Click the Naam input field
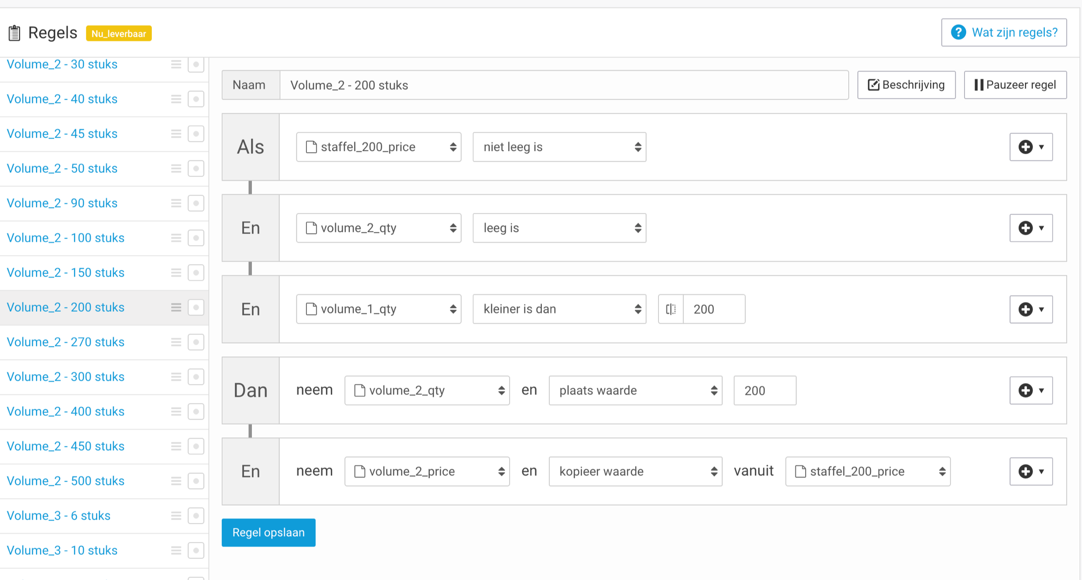The width and height of the screenshot is (1082, 580). [564, 85]
